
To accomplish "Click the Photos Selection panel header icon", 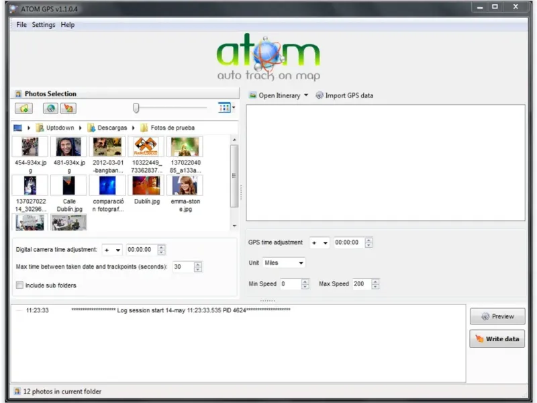I will pos(18,94).
